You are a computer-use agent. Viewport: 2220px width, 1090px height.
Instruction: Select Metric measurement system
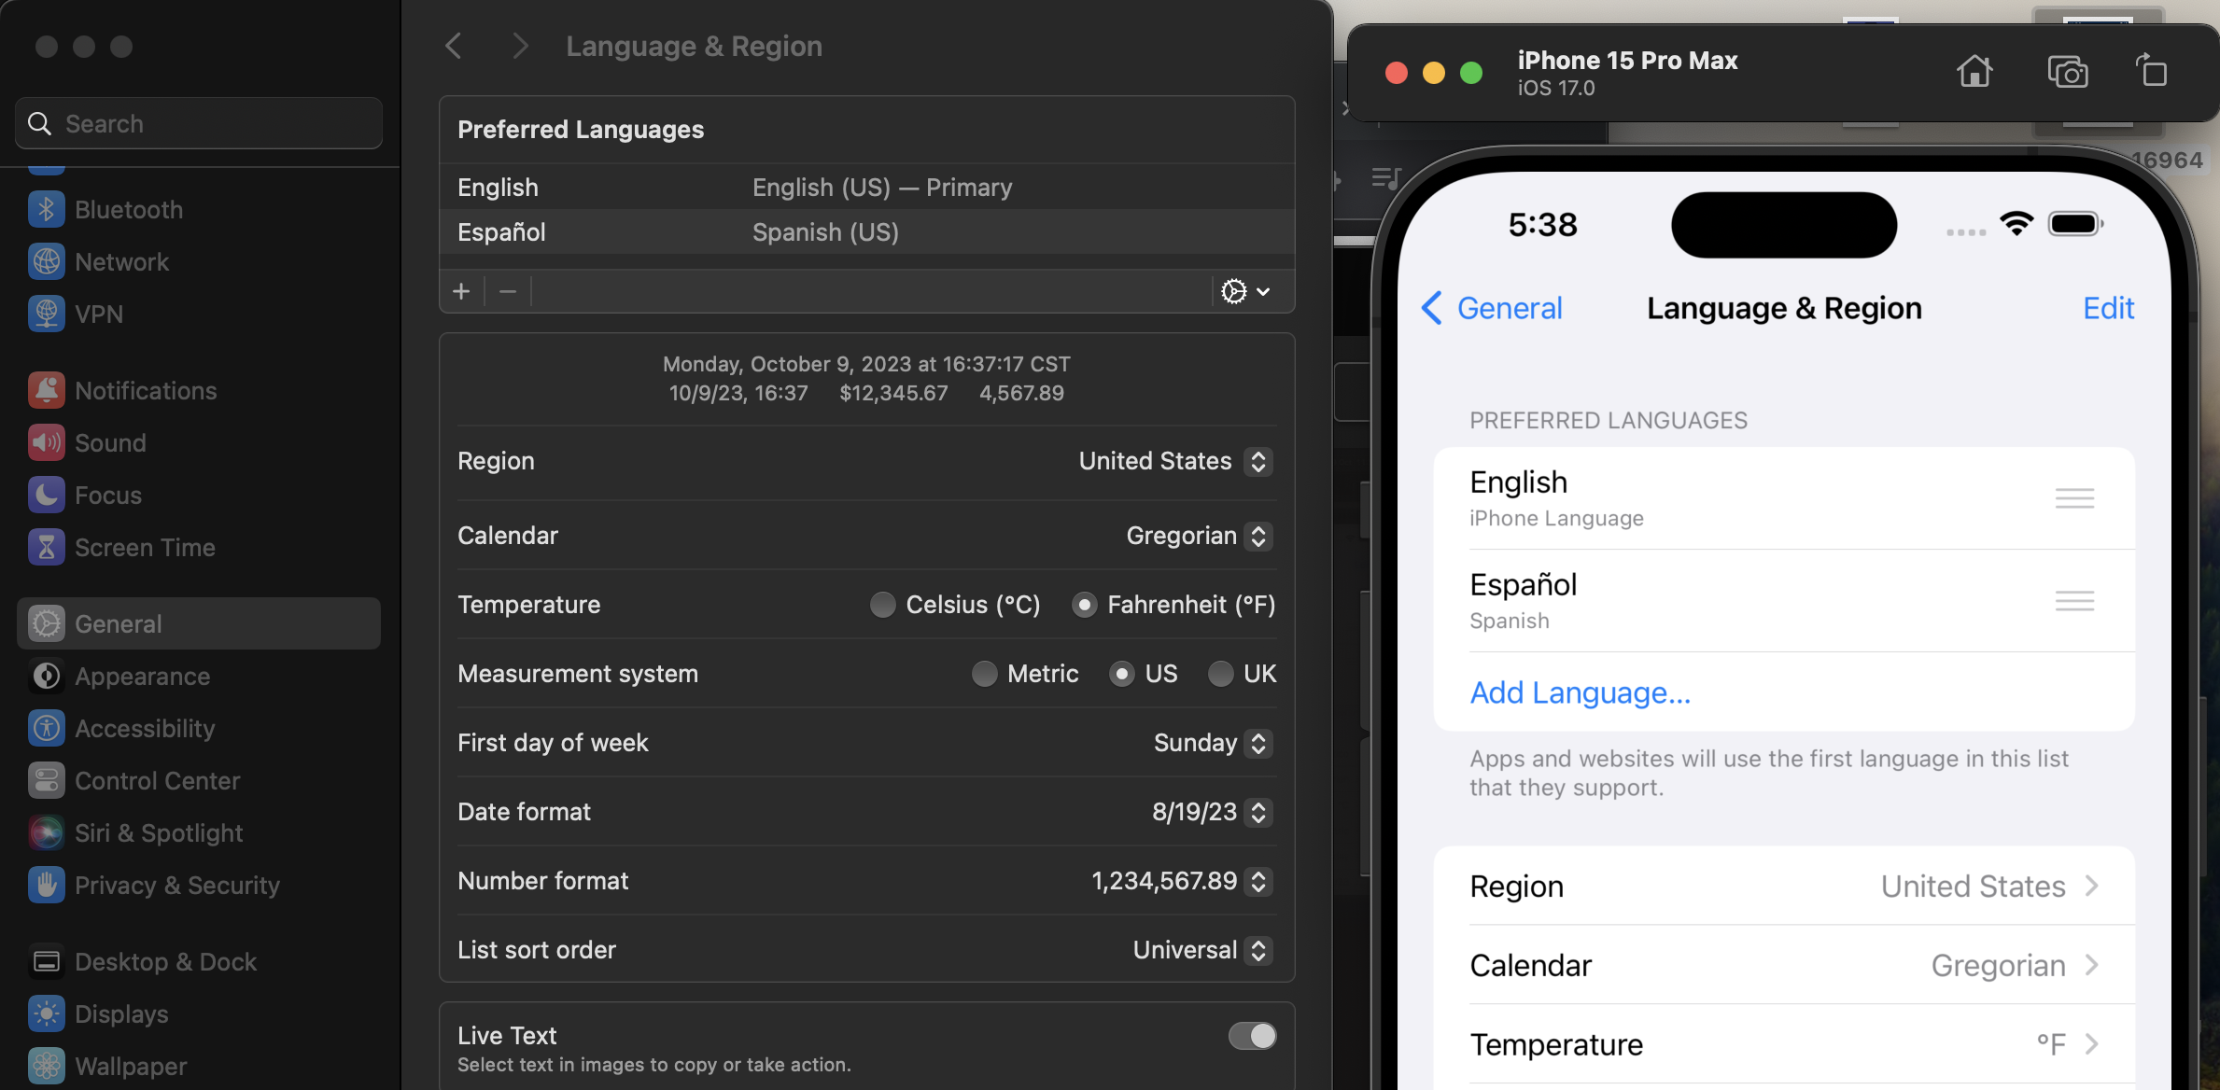tap(984, 674)
